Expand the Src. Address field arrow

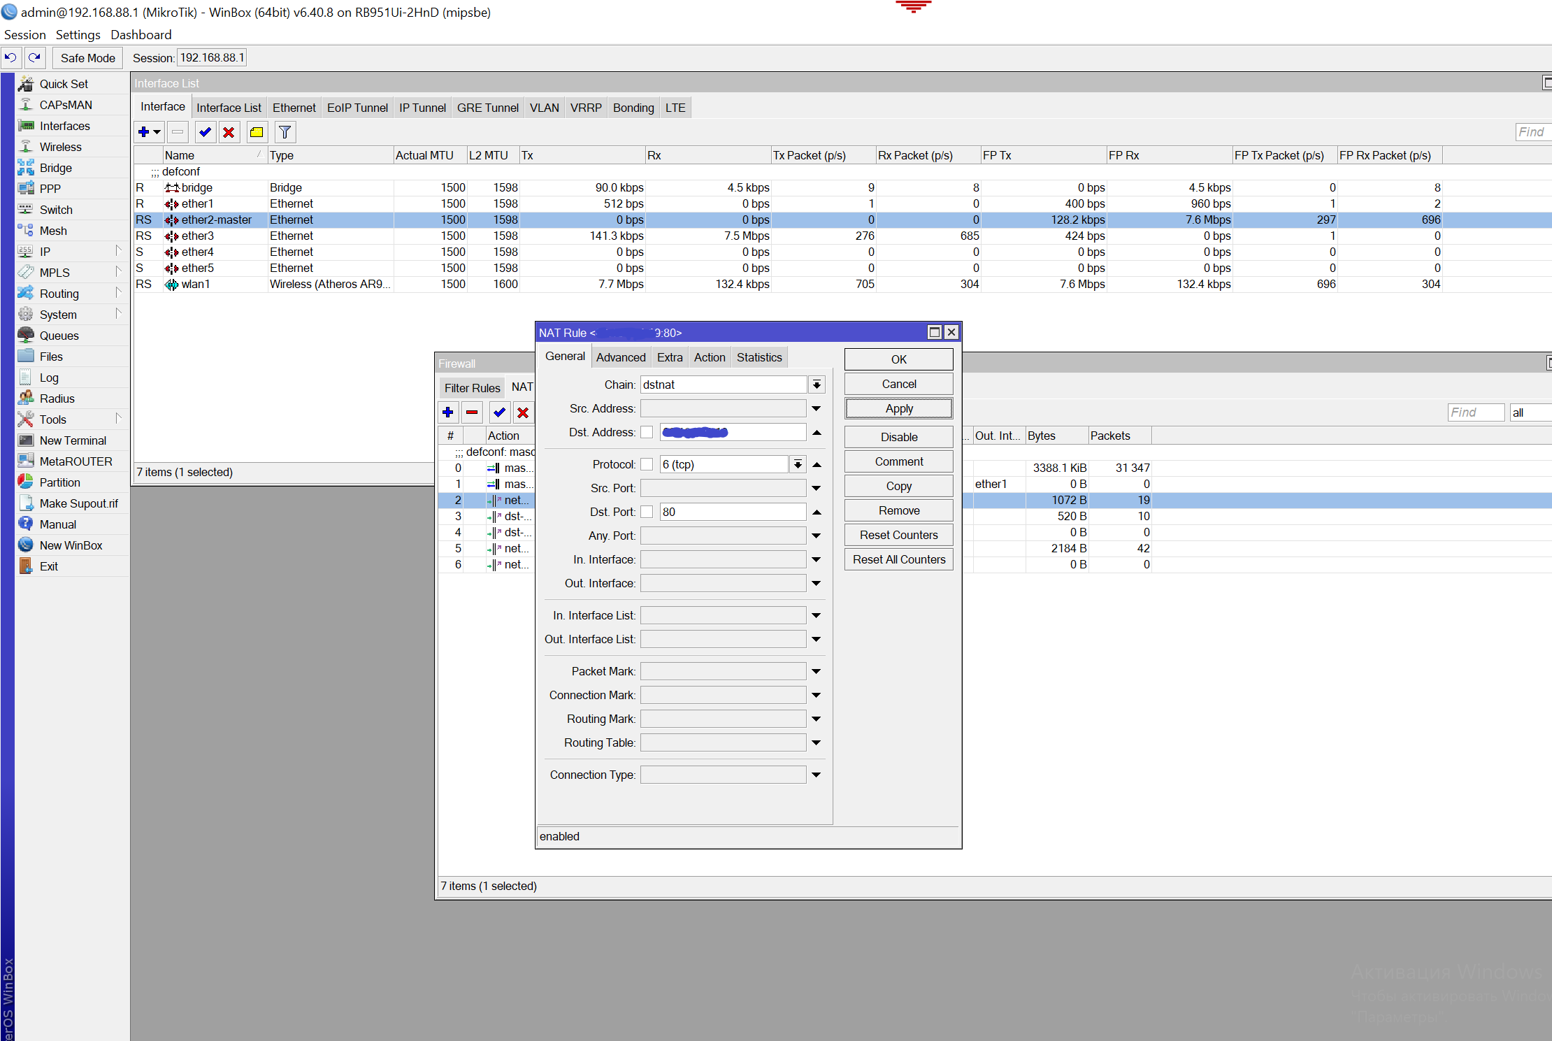pos(817,408)
